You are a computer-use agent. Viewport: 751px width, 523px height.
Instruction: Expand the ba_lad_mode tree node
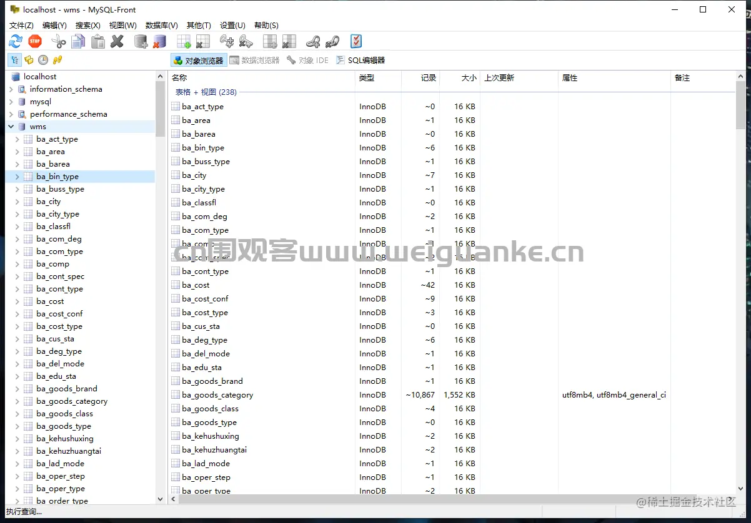pos(17,464)
